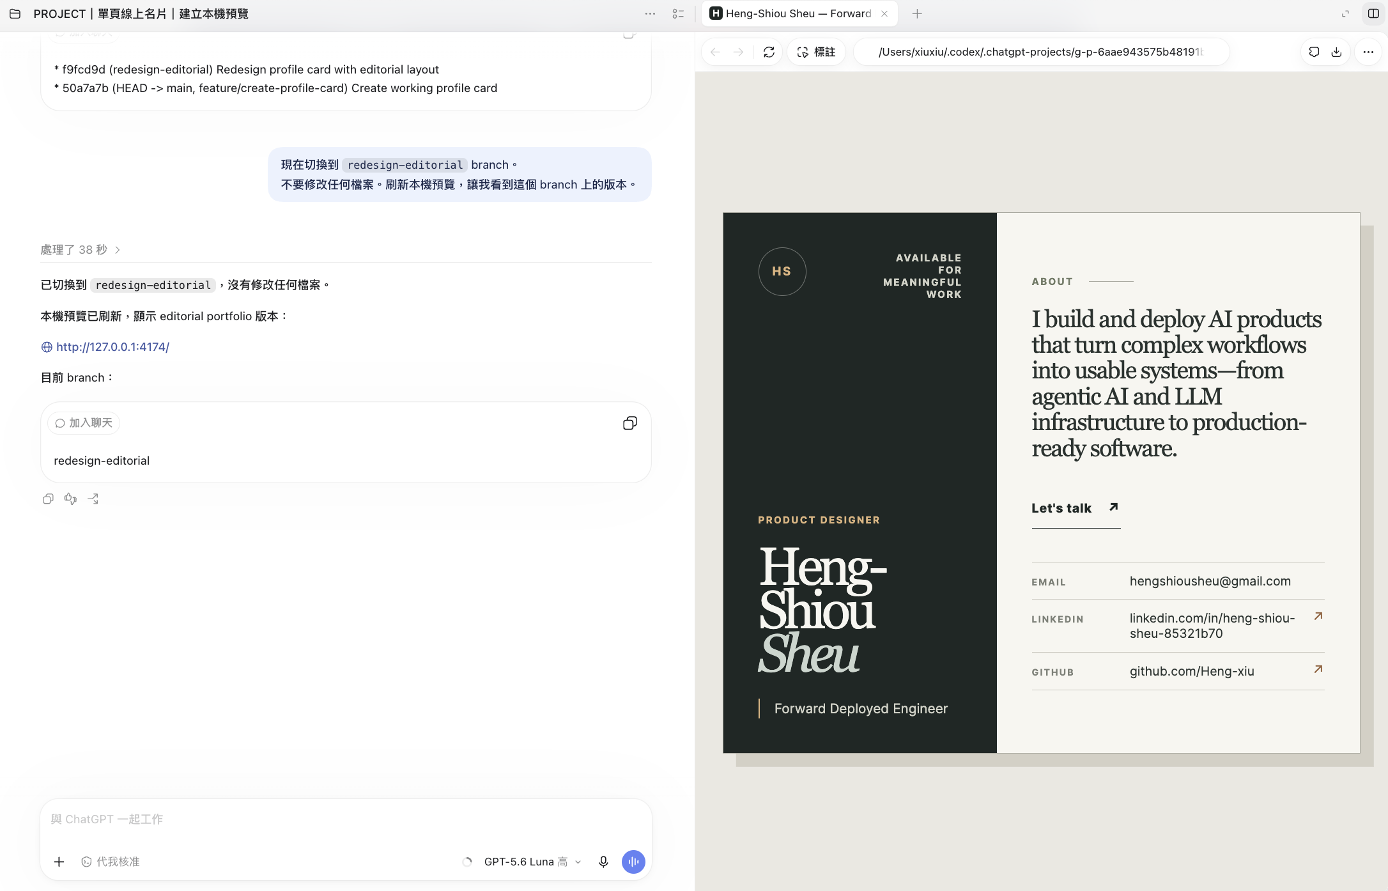Expand the preview pane with arrows icon
The height and width of the screenshot is (891, 1388).
(x=1345, y=13)
